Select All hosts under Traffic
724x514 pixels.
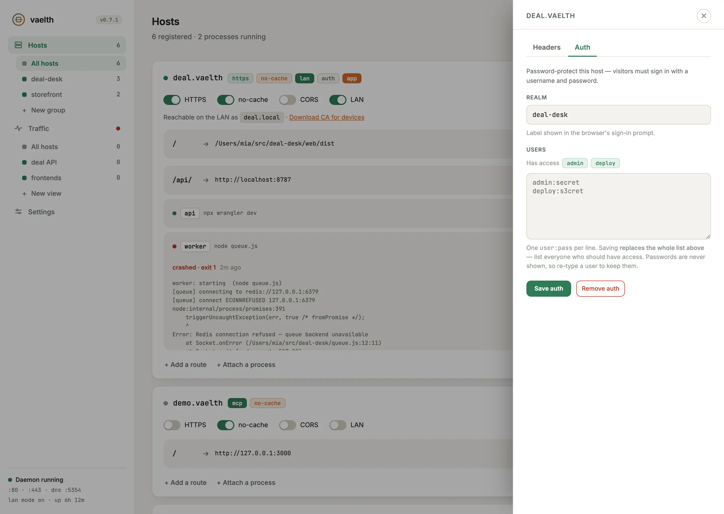pos(71,147)
